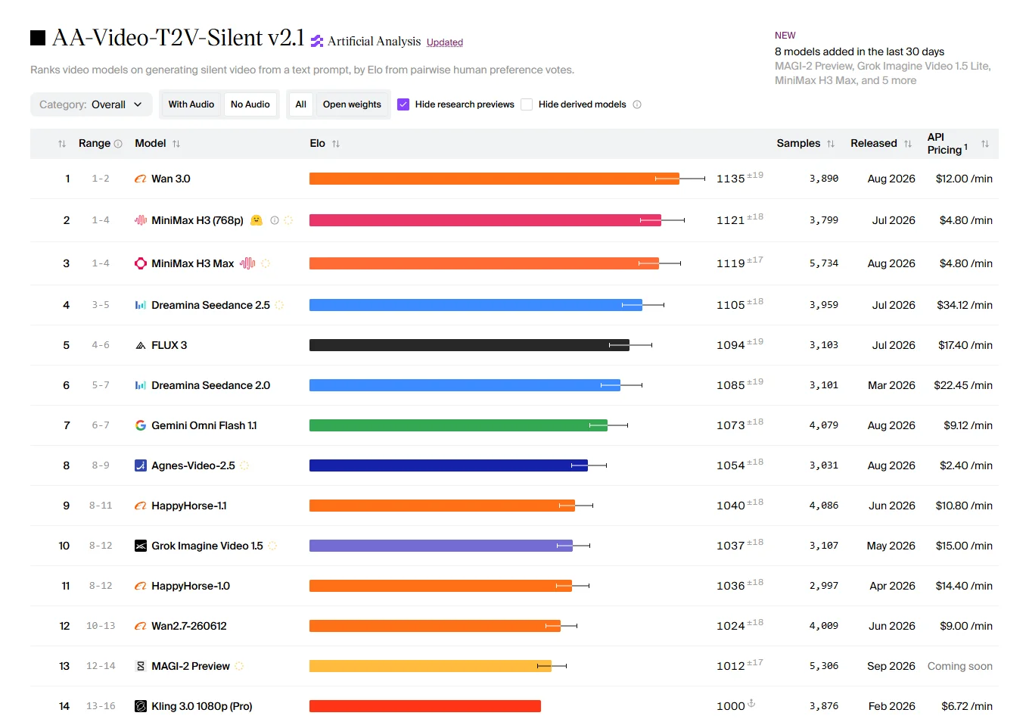The image size is (1029, 719).
Task: Click the Gemini Omni Flash 1.1 Google logo
Action: coord(140,425)
